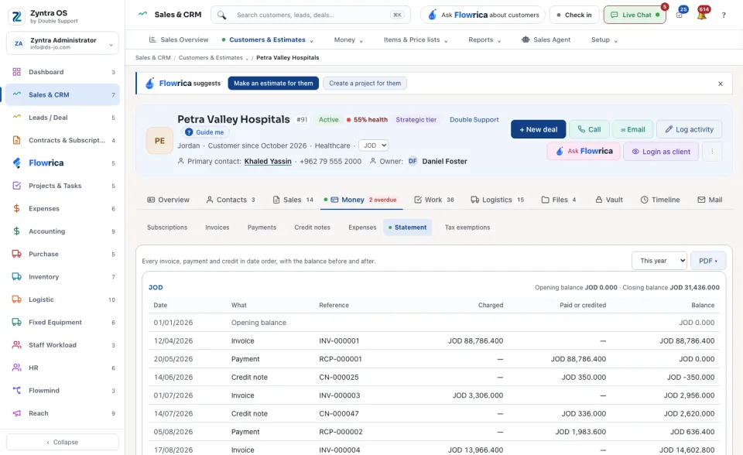743x455 pixels.
Task: Click Make an estimate for them
Action: pyautogui.click(x=273, y=84)
